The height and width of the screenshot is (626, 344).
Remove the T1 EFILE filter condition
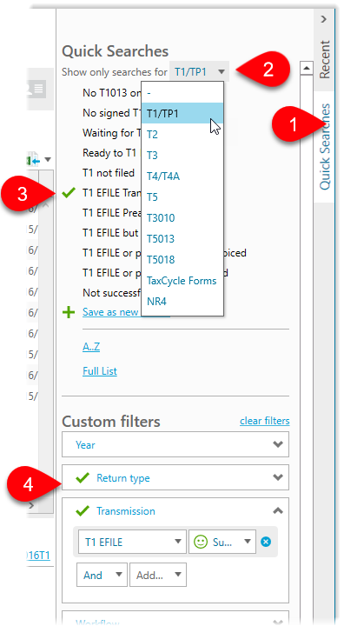coord(265,542)
